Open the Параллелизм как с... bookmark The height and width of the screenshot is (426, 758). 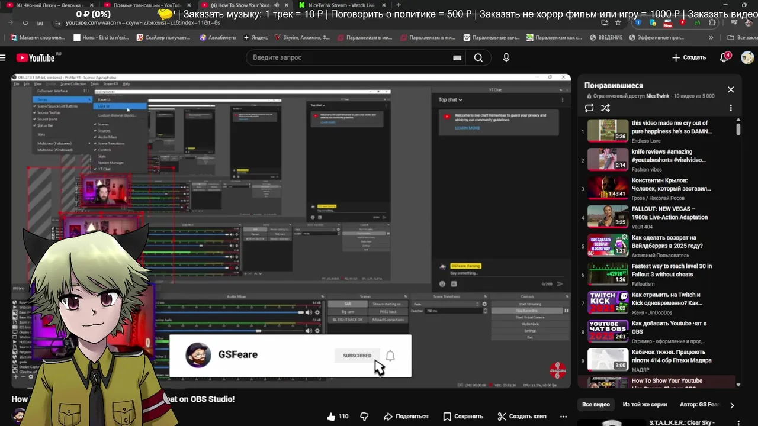[x=555, y=37]
